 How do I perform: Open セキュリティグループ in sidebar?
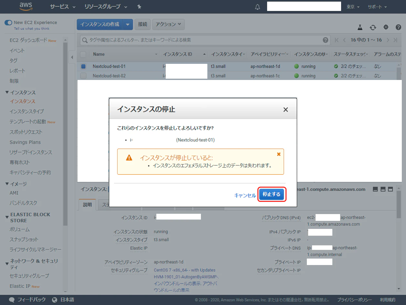coord(29,276)
